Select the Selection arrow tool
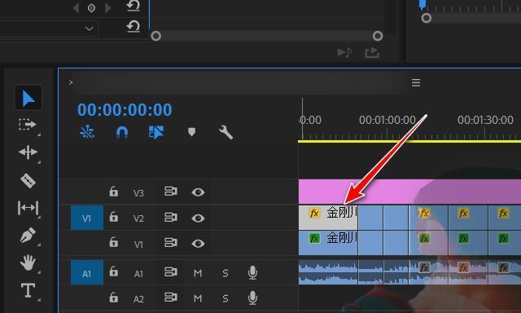The image size is (521, 313). [28, 98]
